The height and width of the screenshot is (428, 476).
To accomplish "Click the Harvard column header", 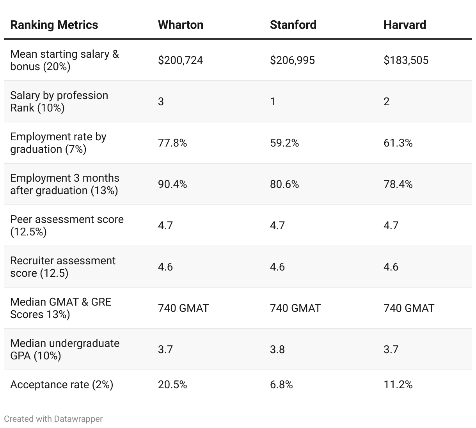I will click(405, 25).
